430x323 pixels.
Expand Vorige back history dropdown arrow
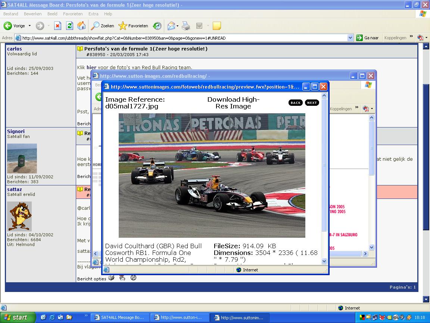pyautogui.click(x=29, y=26)
